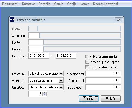The height and width of the screenshot is (108, 132).
Task: Open the Ostalo menu
Action: coord(59,4)
